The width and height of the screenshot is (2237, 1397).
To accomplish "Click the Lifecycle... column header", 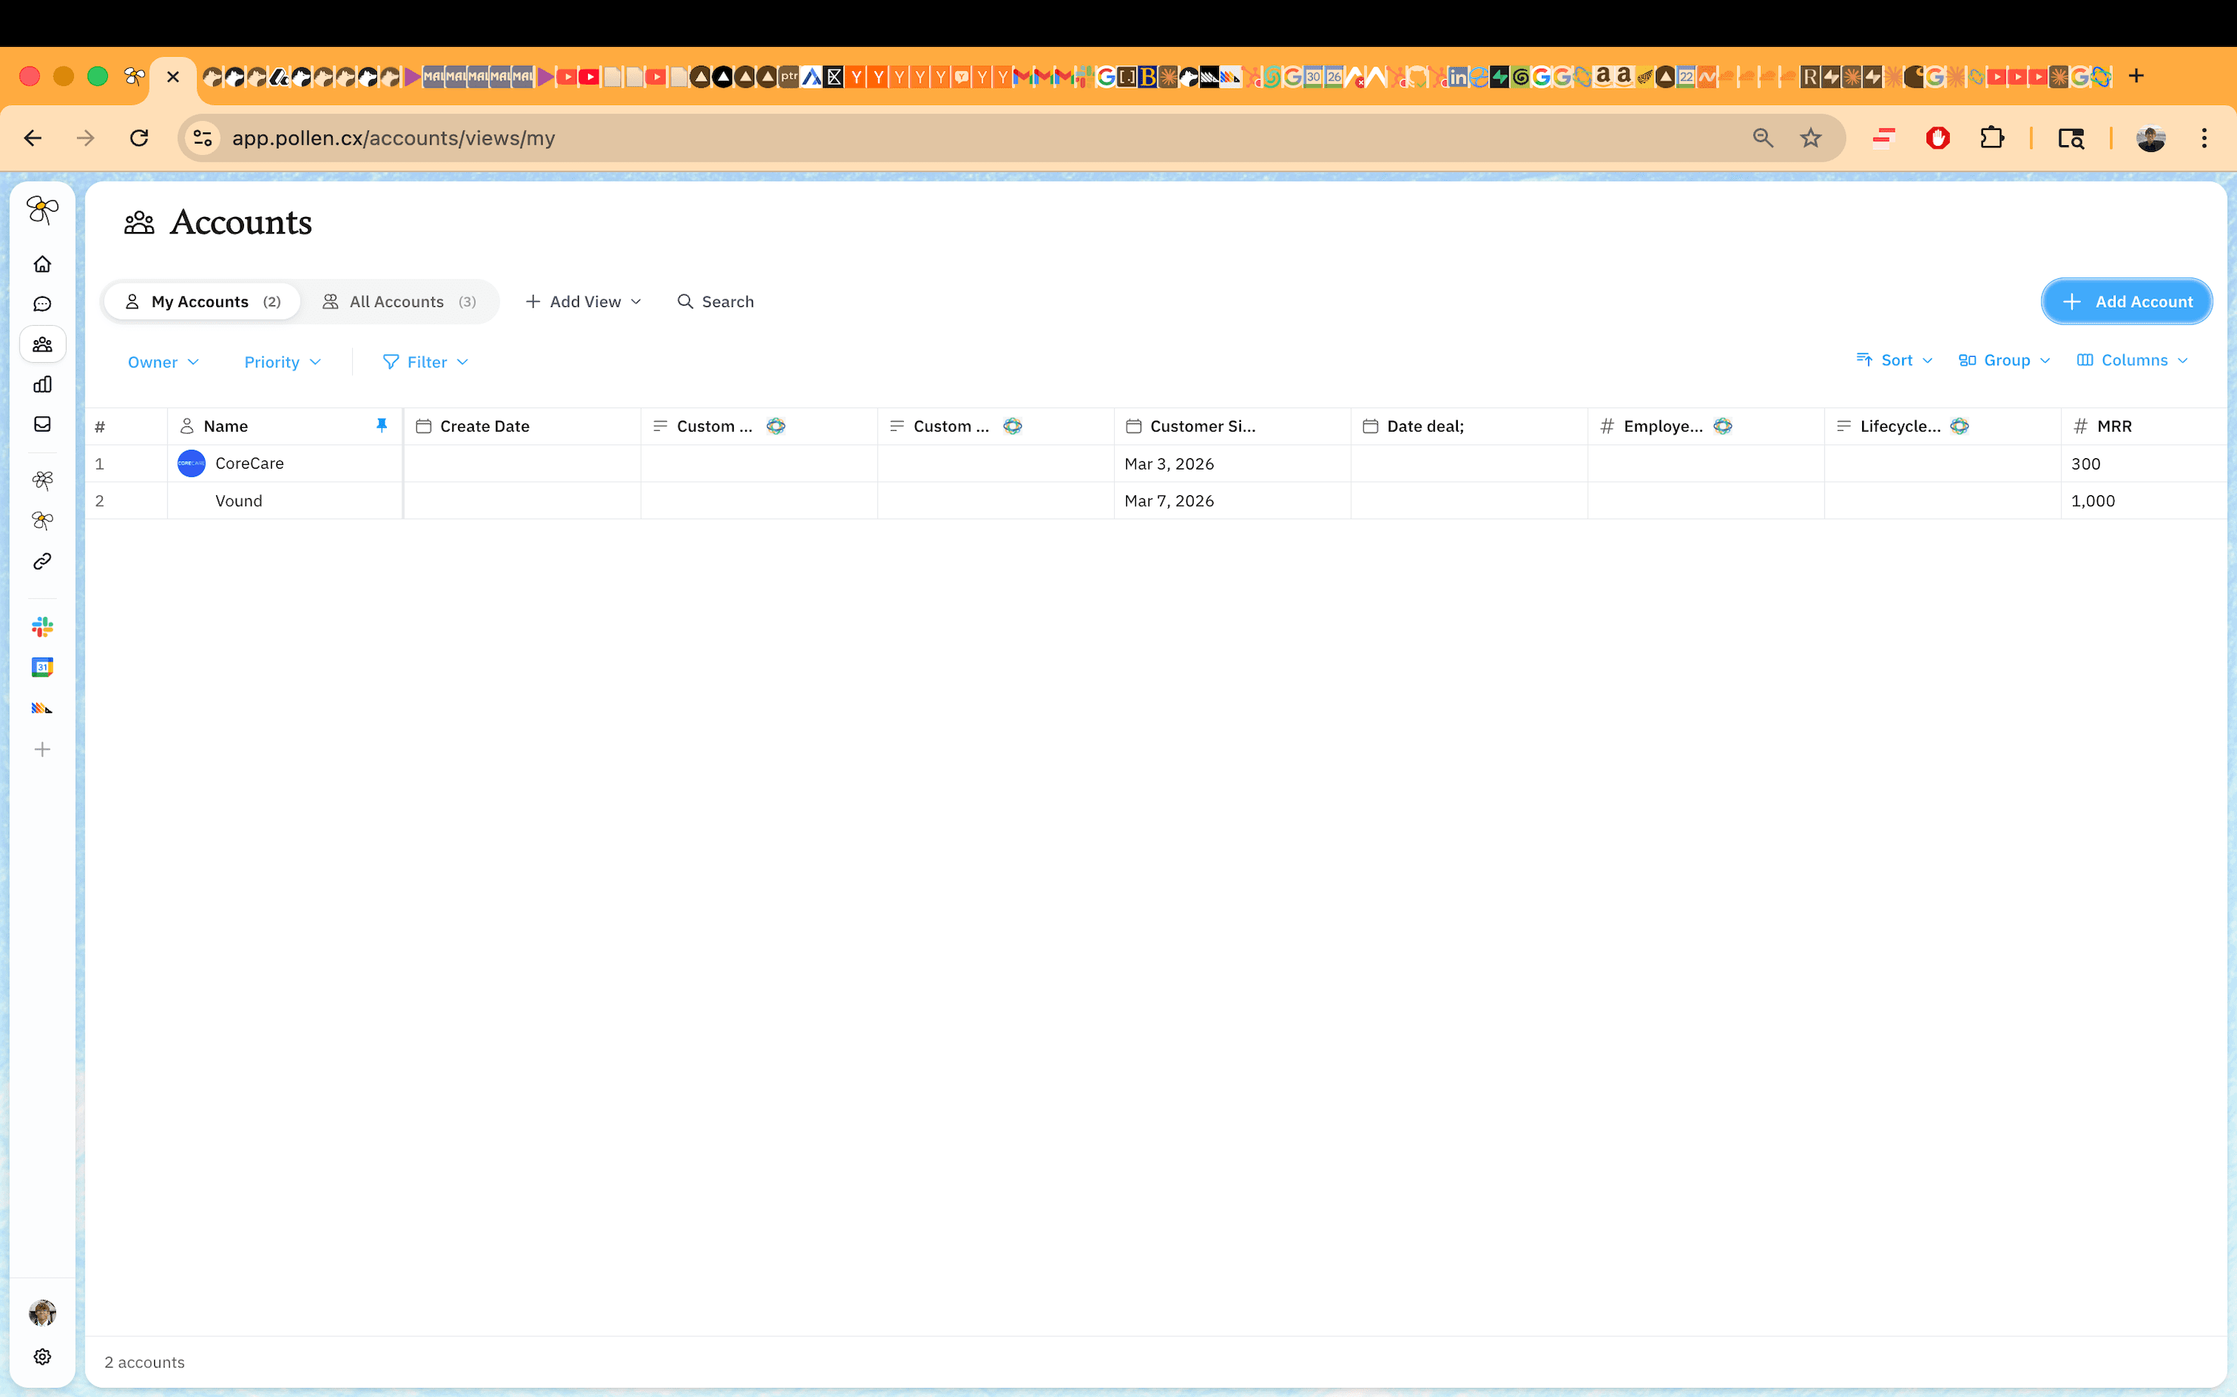I will point(1942,426).
